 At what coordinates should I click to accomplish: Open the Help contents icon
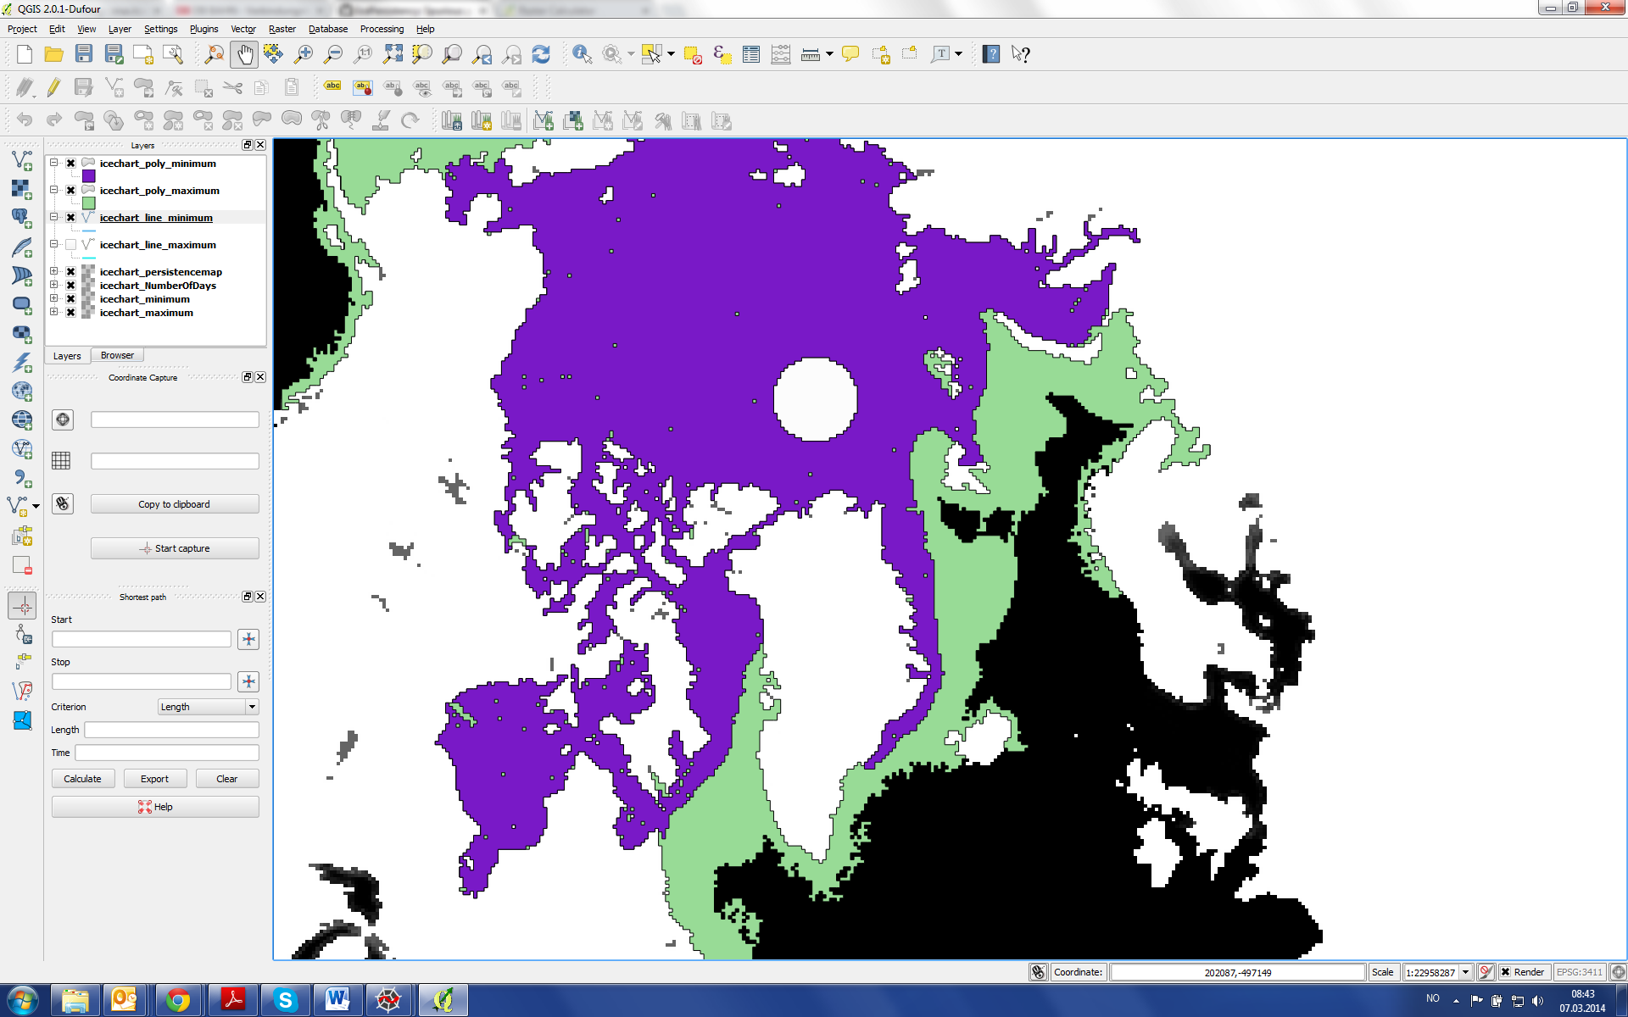(990, 54)
